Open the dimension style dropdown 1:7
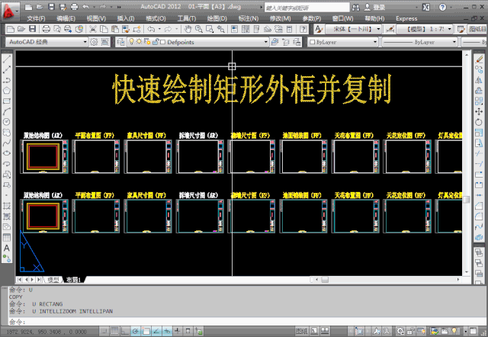488x337 pixels. (425, 29)
